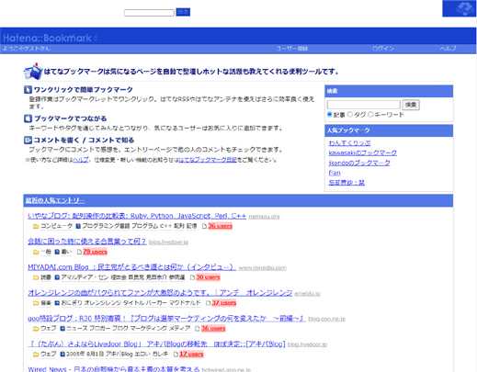Open the はてなブックマーク日記 link

pyautogui.click(x=208, y=160)
